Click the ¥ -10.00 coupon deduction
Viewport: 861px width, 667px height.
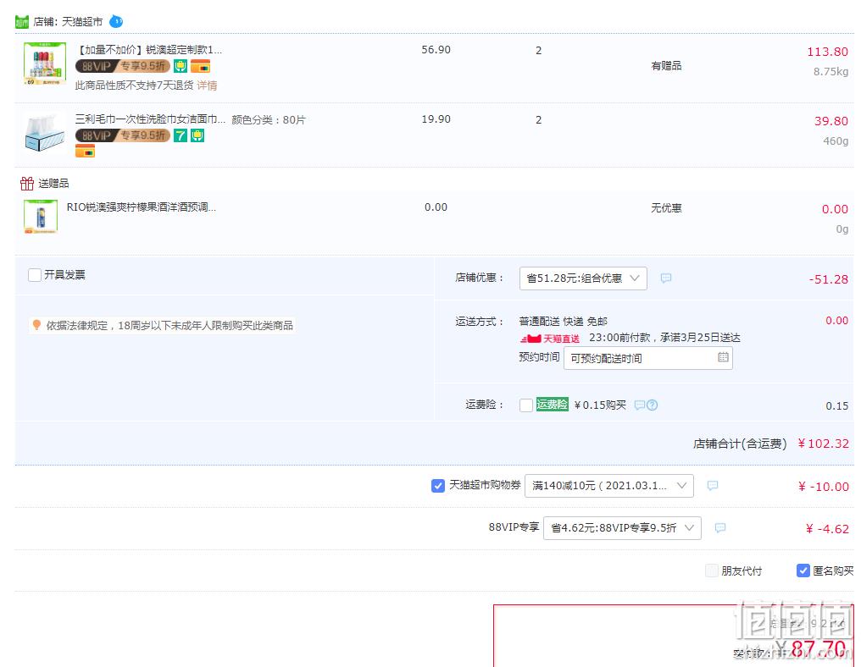(x=824, y=487)
